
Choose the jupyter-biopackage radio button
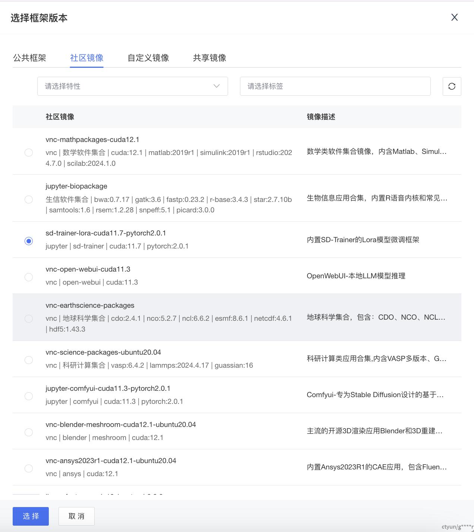29,199
